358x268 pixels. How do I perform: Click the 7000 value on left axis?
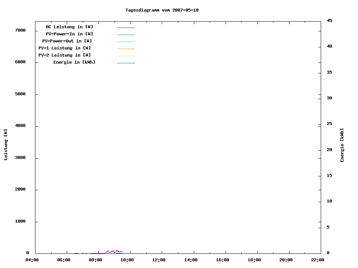pyautogui.click(x=20, y=30)
